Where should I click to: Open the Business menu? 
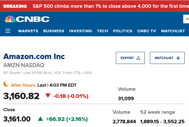[x=54, y=31]
